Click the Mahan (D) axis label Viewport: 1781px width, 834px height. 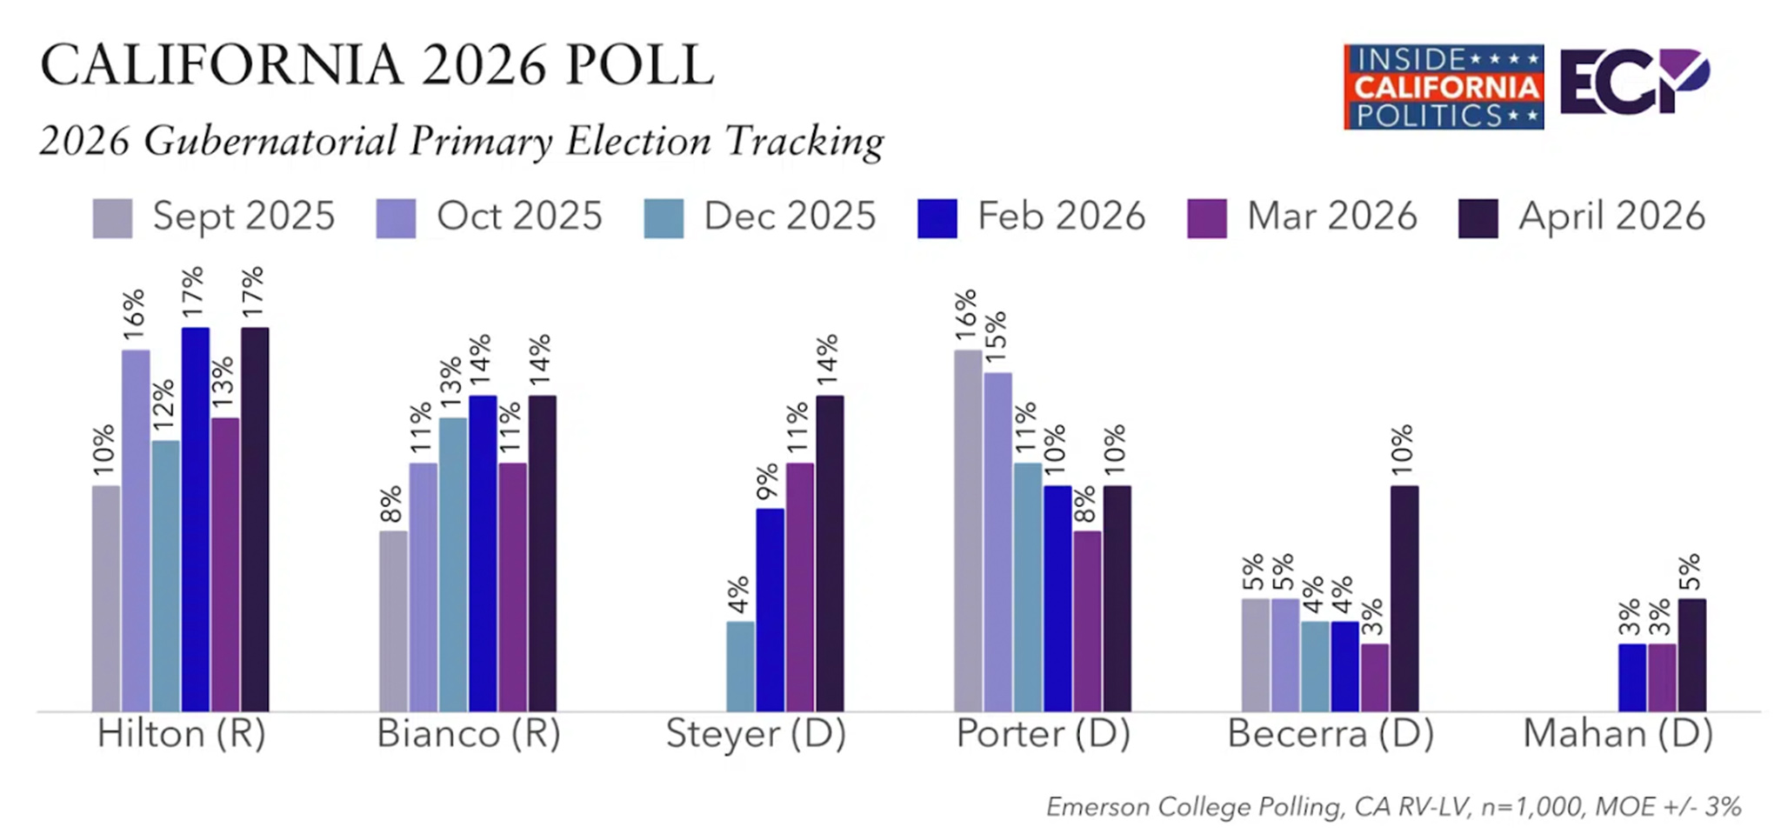1618,734
